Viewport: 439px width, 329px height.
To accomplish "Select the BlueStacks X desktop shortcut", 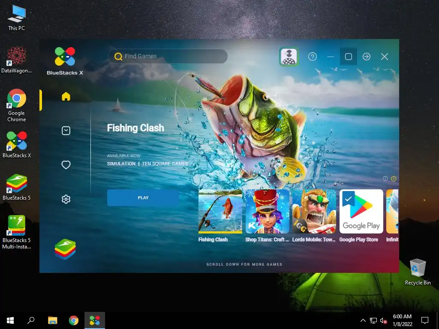I will pos(17,144).
